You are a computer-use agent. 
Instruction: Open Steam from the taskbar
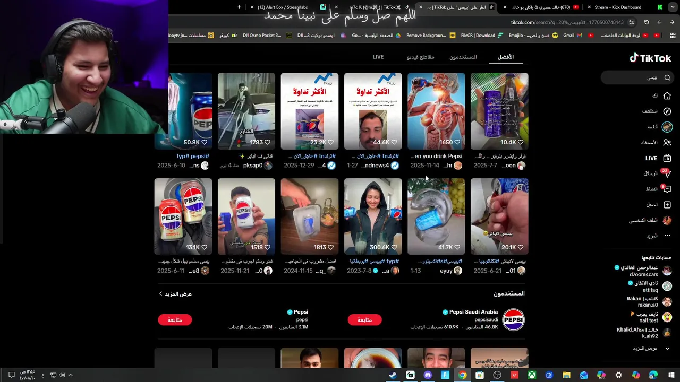(x=393, y=375)
